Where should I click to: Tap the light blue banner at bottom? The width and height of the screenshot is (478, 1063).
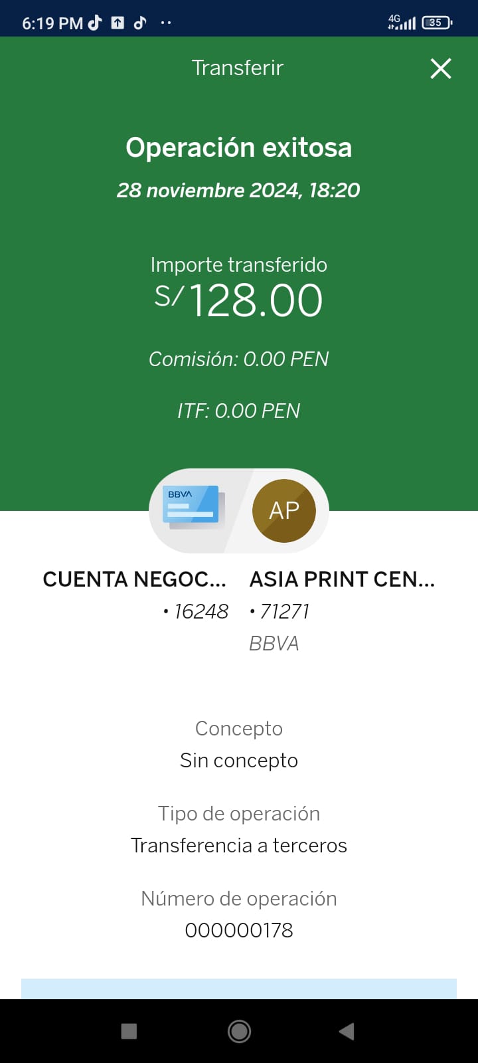pos(239,989)
